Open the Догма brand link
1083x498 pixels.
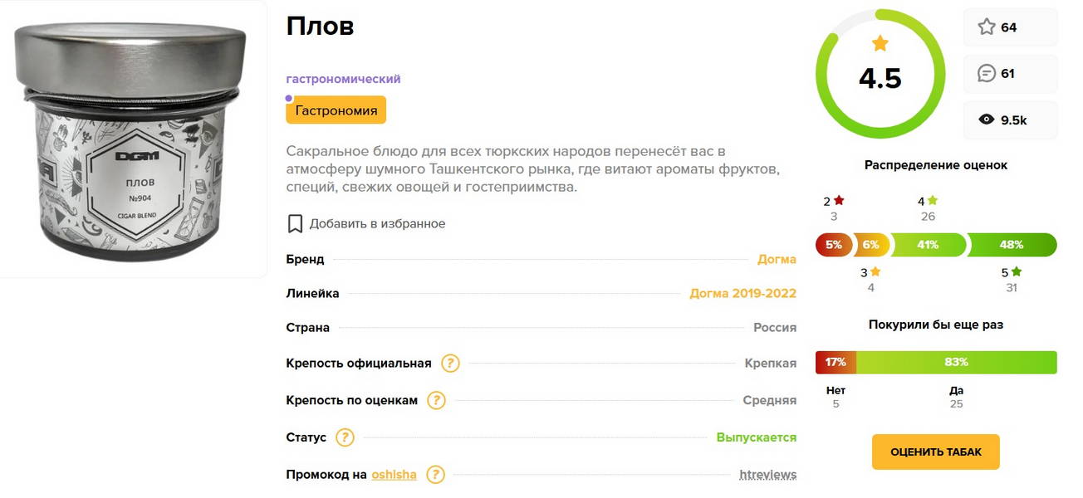coord(777,259)
